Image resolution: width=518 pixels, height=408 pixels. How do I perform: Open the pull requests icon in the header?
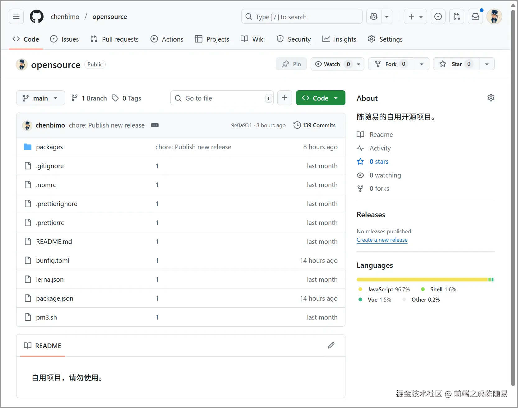click(x=457, y=16)
